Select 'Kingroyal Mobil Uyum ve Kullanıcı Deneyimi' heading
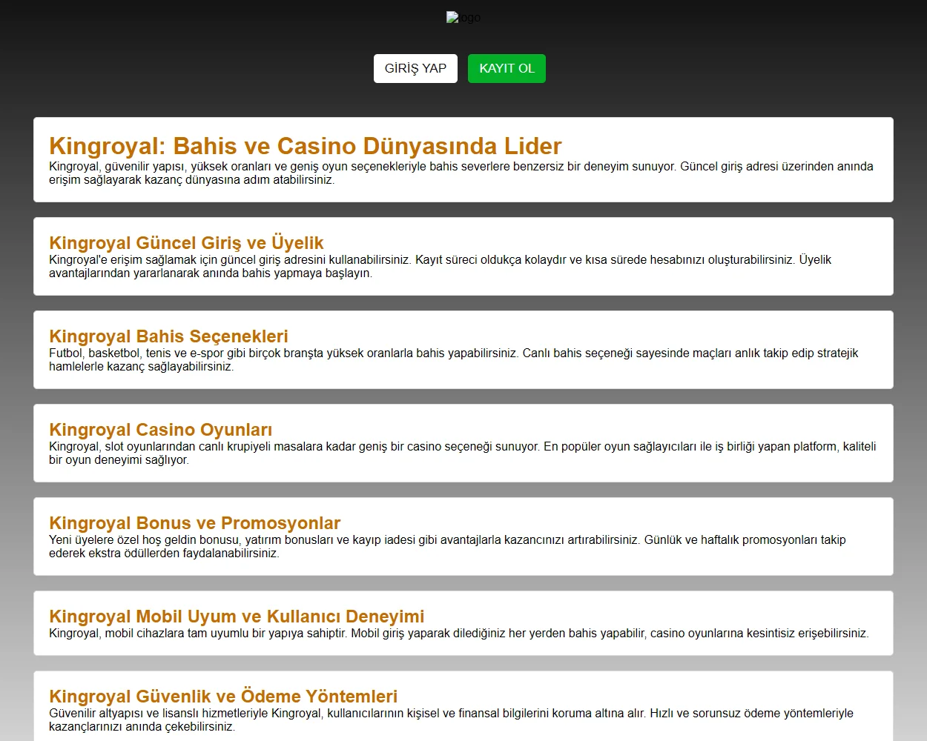927x741 pixels. click(x=237, y=617)
